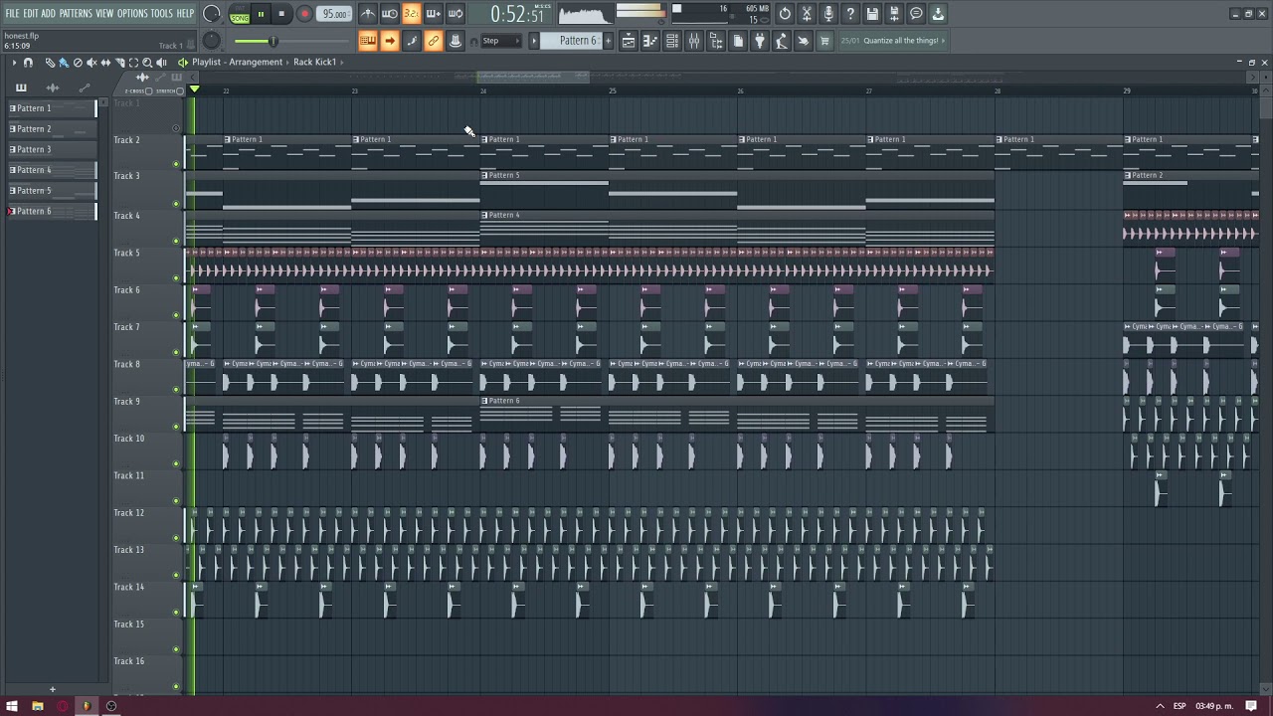Switch the PAT/SONG mode toggle

click(240, 14)
